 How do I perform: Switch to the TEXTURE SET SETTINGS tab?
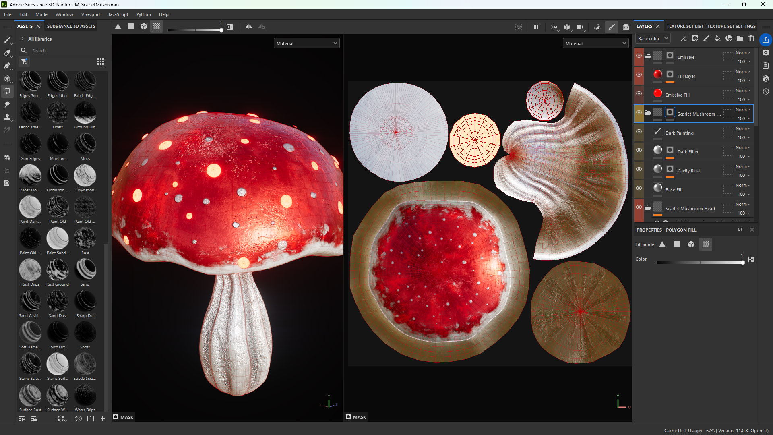pyautogui.click(x=731, y=26)
